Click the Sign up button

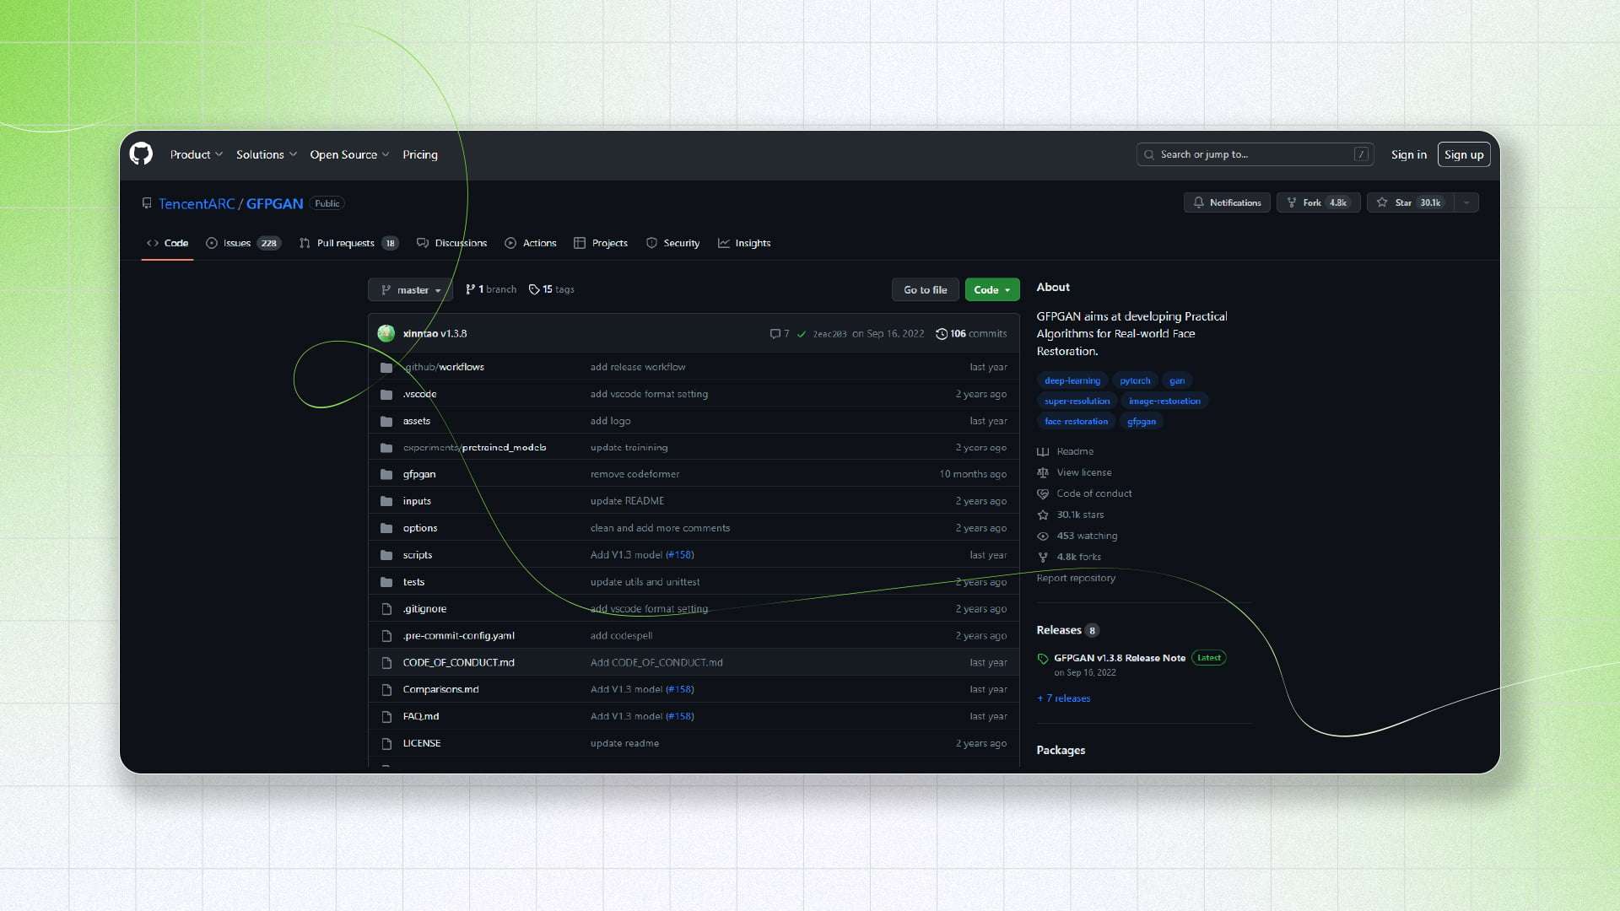point(1464,154)
